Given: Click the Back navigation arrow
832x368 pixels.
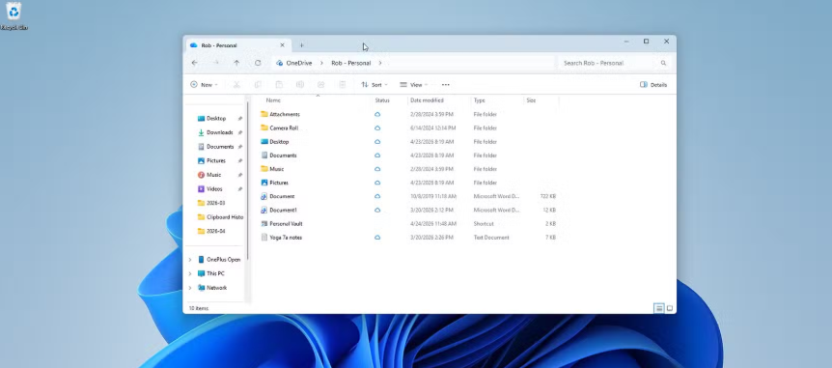Looking at the screenshot, I should [x=195, y=63].
